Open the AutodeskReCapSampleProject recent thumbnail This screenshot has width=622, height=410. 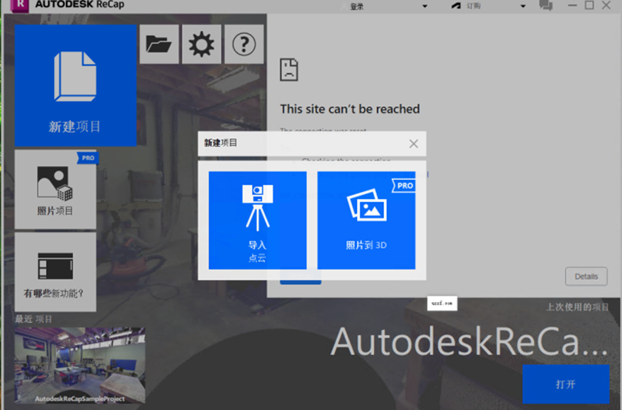coord(80,365)
